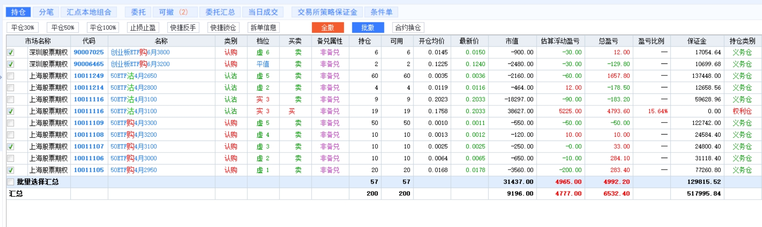Image resolution: width=762 pixels, height=227 pixels.
Task: Sort by the 估算浮动盈亏 column header
Action: [x=561, y=41]
